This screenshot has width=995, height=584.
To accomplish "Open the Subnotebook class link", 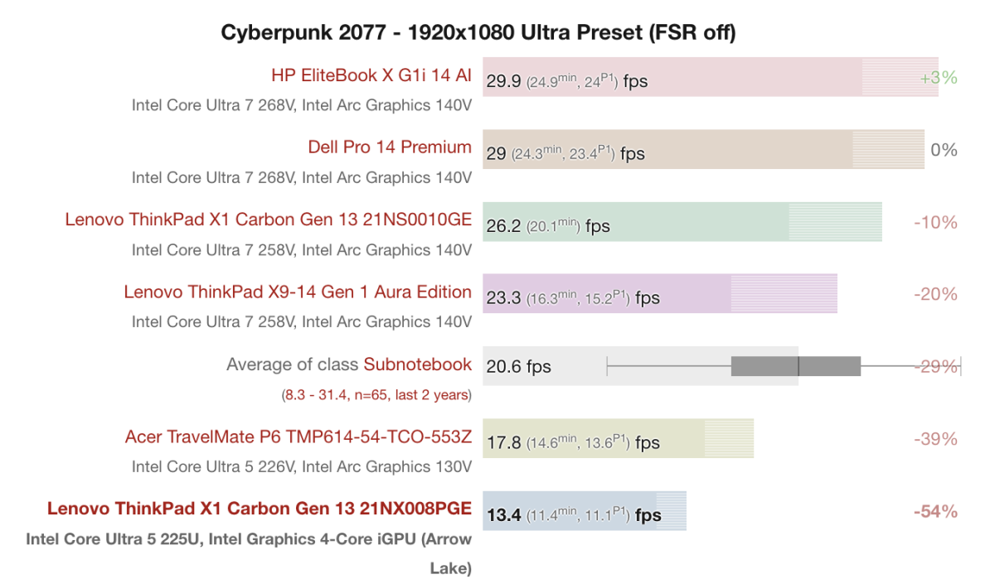I will click(417, 364).
